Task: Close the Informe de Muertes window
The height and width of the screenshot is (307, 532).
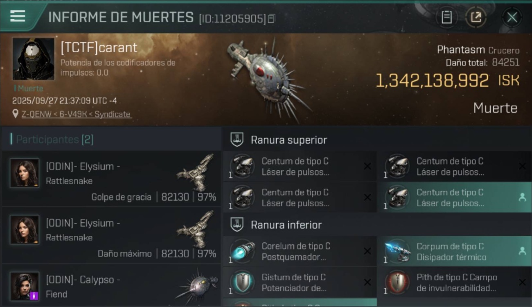Action: (x=512, y=17)
